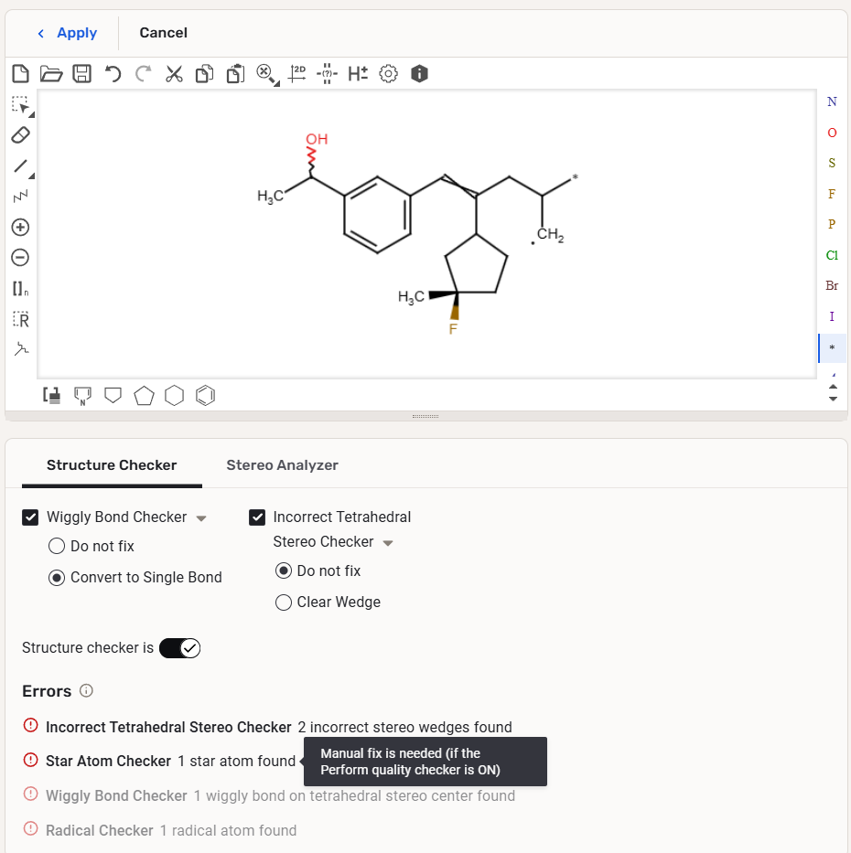Select the Eraser tool
The width and height of the screenshot is (851, 853).
tap(20, 134)
